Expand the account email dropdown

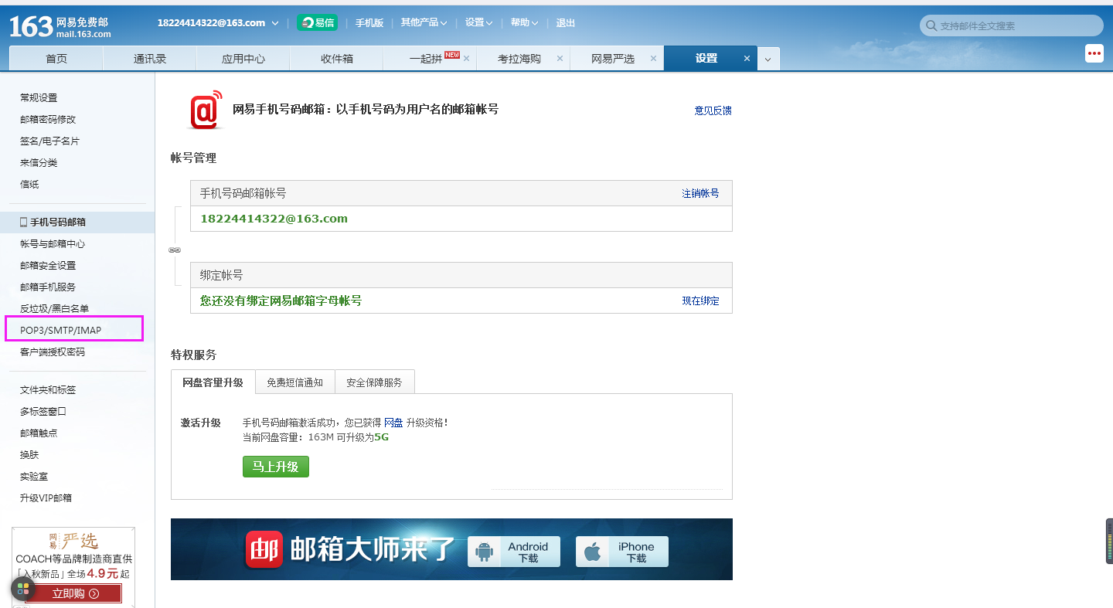coord(275,23)
